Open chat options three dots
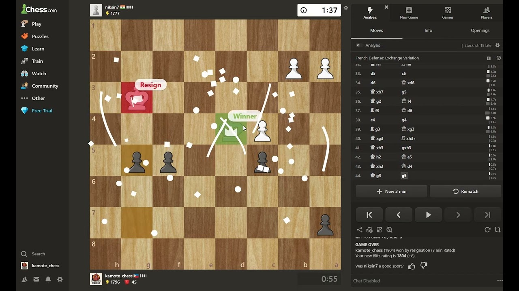 click(x=500, y=281)
